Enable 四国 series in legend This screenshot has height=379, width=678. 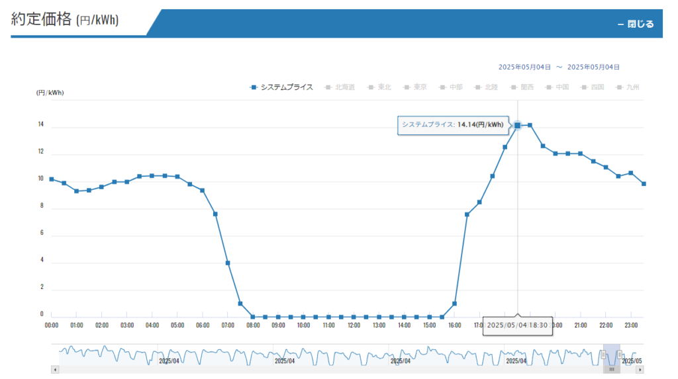tap(593, 87)
